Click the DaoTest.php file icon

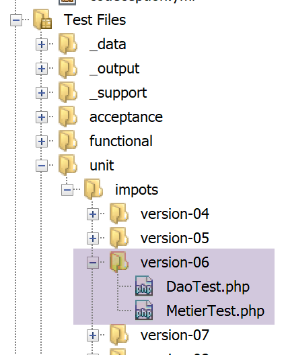[144, 286]
